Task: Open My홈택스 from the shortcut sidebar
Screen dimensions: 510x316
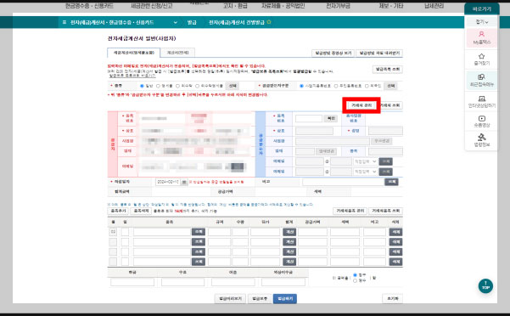Action: (482, 38)
